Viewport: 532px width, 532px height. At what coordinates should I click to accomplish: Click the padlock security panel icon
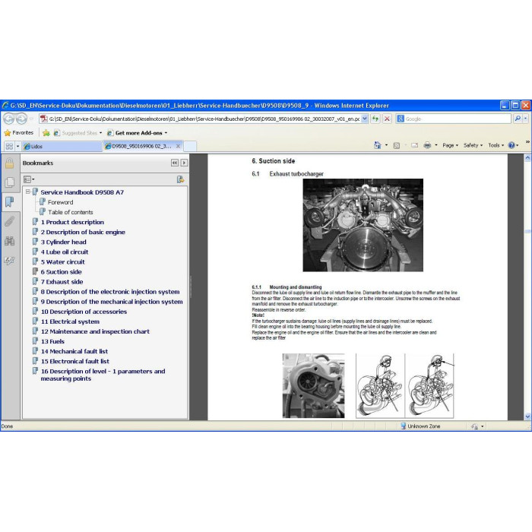point(9,163)
